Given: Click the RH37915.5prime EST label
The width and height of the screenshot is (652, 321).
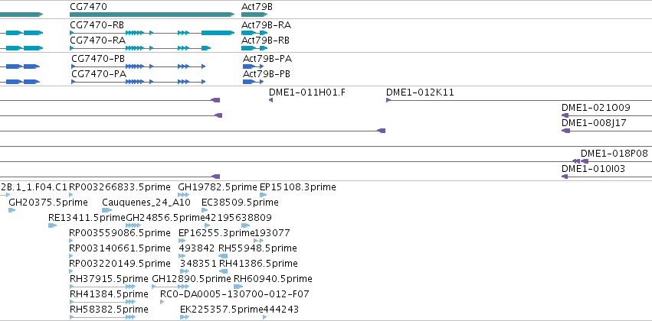Looking at the screenshot, I should [x=109, y=279].
